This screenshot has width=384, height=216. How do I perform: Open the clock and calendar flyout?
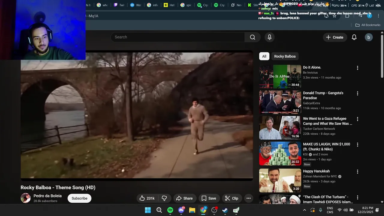367,210
